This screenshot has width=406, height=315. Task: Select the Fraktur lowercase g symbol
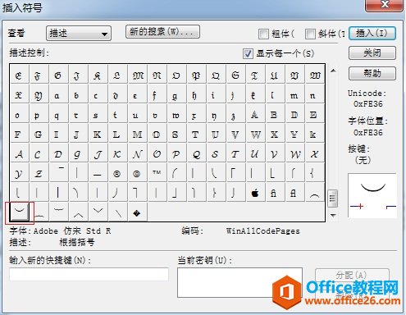176,95
